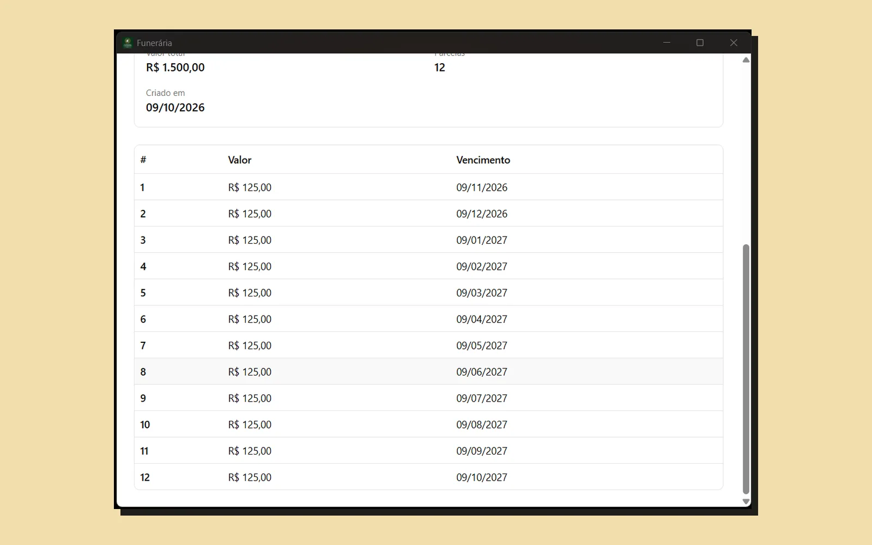Click the "R$ 125,00" value in row 8
Viewport: 872px width, 545px height.
click(x=250, y=372)
